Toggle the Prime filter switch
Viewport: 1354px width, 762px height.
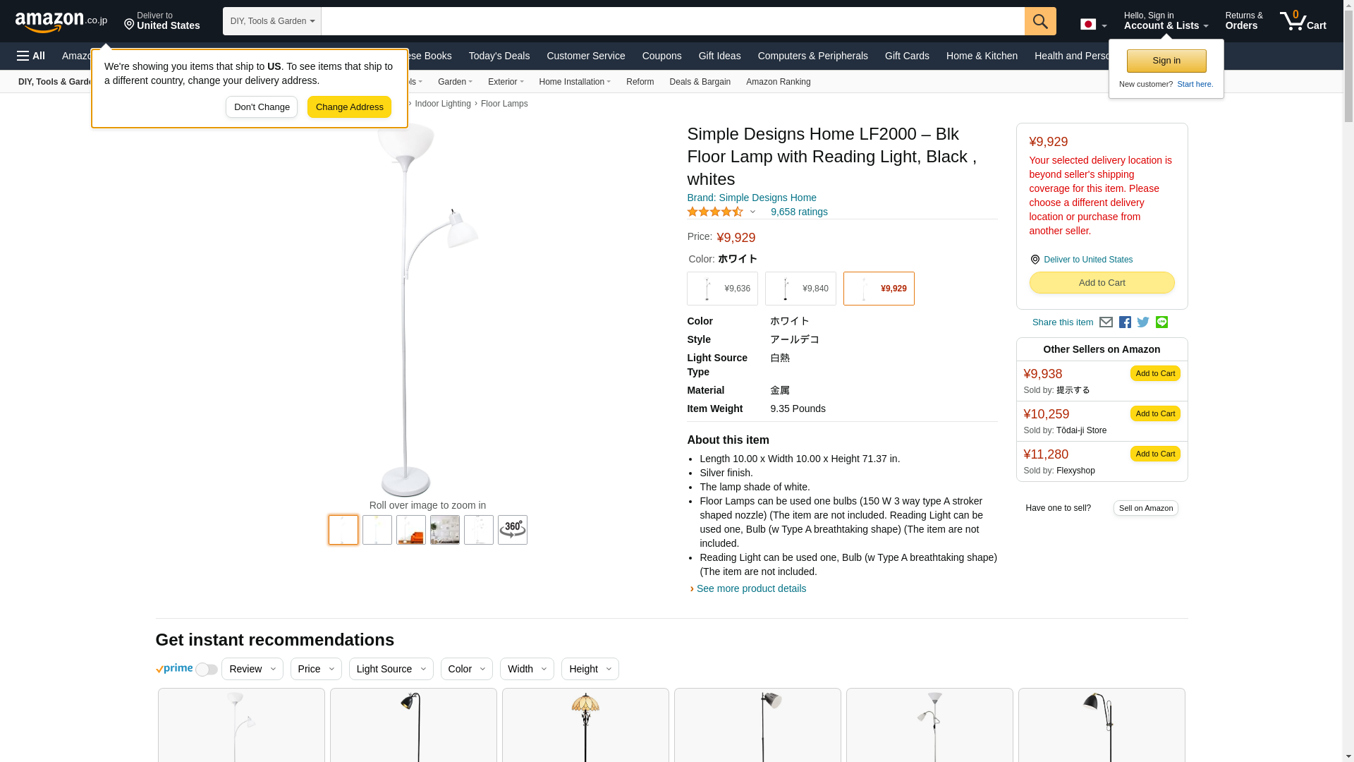point(206,670)
